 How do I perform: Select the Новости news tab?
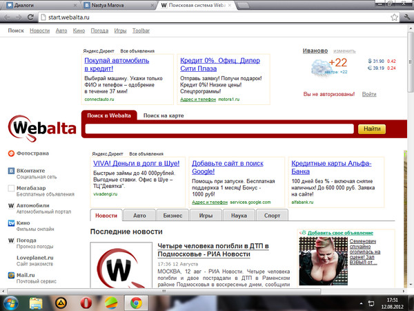tap(106, 215)
